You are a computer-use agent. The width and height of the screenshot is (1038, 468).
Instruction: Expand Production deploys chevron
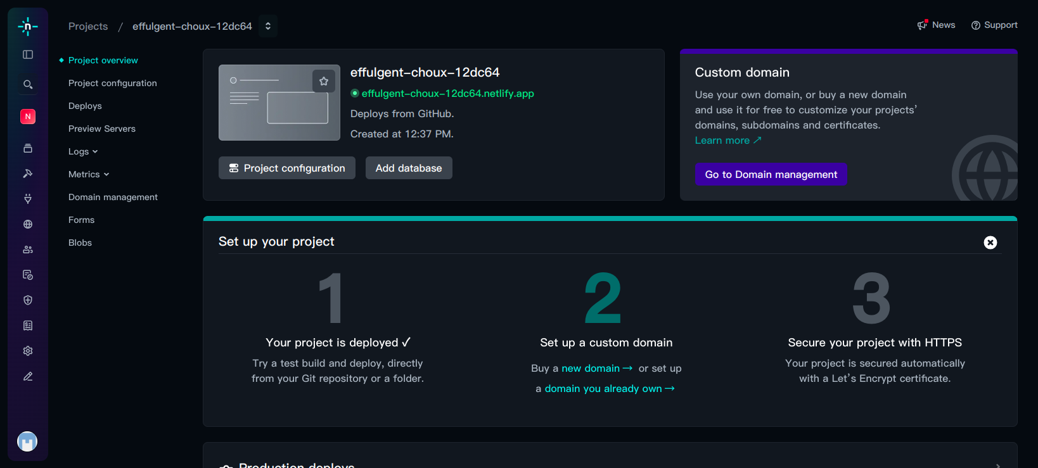[998, 465]
